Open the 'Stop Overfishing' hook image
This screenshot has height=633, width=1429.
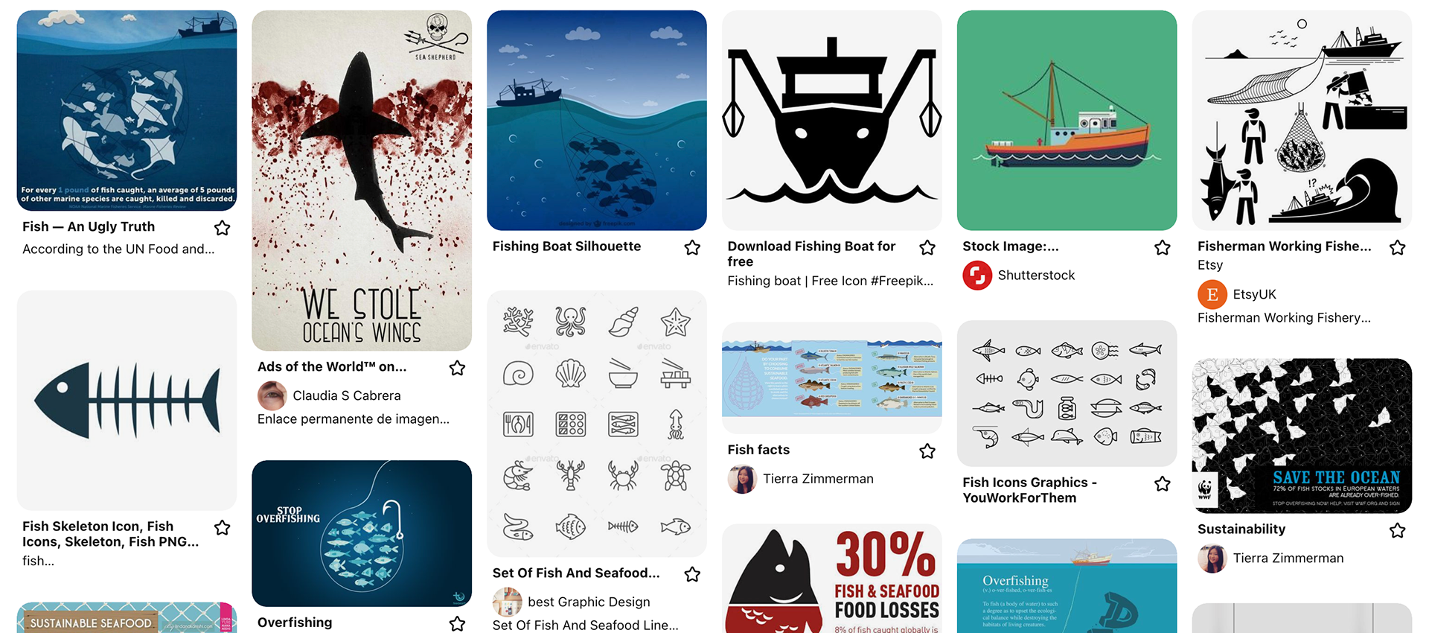coord(362,533)
